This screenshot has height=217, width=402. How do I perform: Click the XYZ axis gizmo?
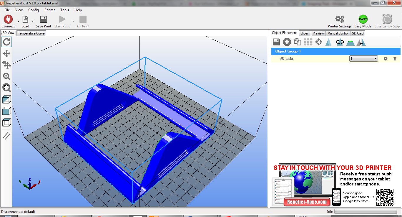[x=29, y=184]
